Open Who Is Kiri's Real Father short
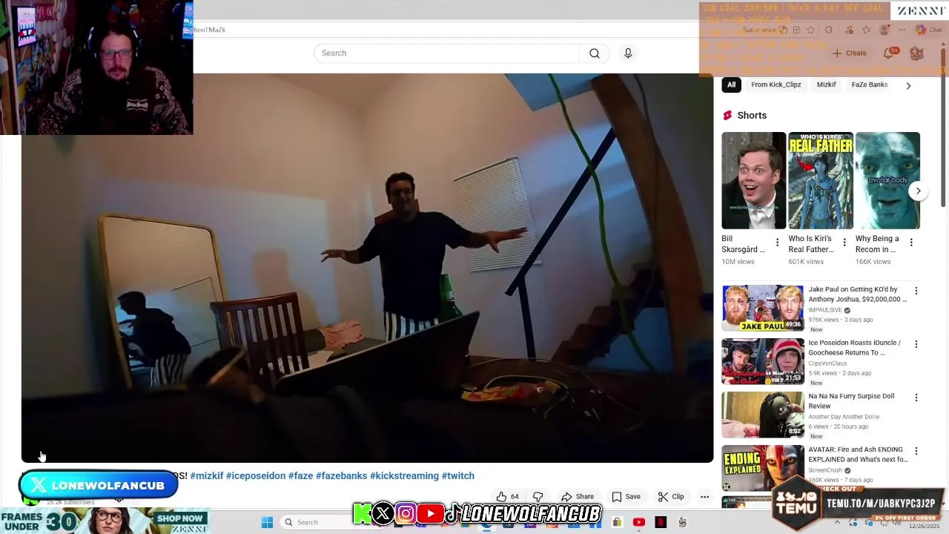 [821, 180]
